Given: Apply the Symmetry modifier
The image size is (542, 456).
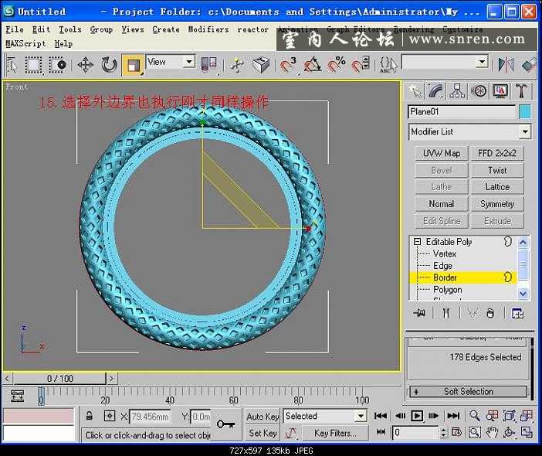Looking at the screenshot, I should [x=497, y=204].
